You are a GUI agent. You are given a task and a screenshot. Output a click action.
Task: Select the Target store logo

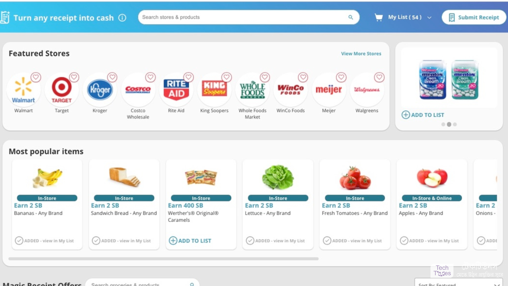(62, 90)
